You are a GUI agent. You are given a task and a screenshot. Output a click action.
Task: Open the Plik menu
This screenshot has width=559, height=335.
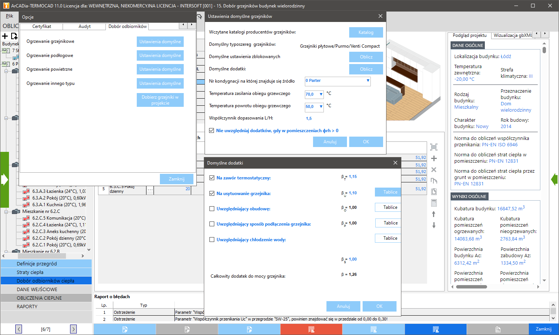[x=9, y=16]
